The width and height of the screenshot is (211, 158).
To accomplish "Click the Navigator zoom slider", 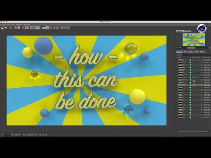I will pyautogui.click(x=197, y=48).
